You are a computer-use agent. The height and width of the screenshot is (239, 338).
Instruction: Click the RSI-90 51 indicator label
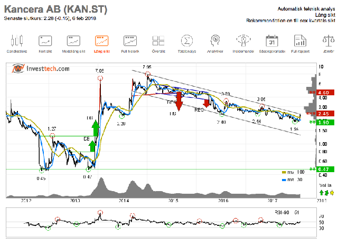(287, 213)
